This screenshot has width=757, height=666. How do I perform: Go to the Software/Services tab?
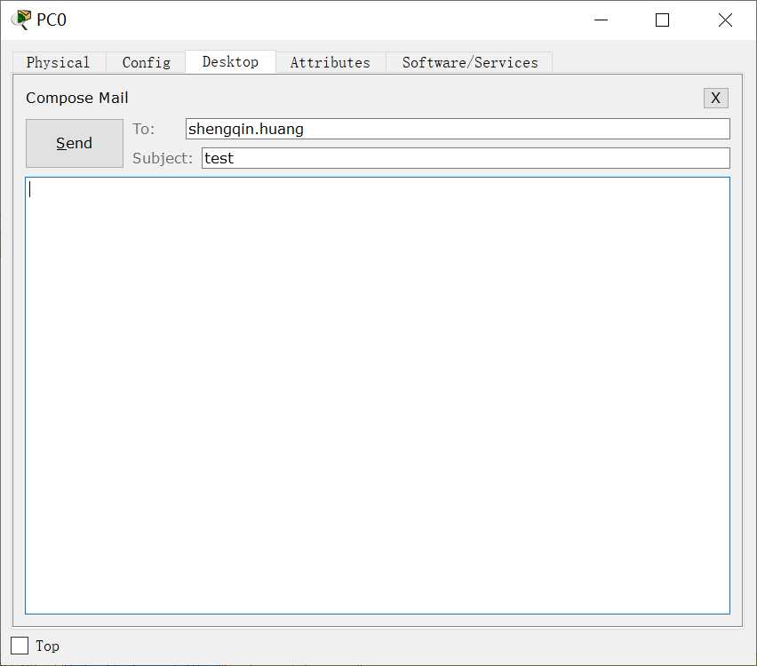pyautogui.click(x=470, y=62)
